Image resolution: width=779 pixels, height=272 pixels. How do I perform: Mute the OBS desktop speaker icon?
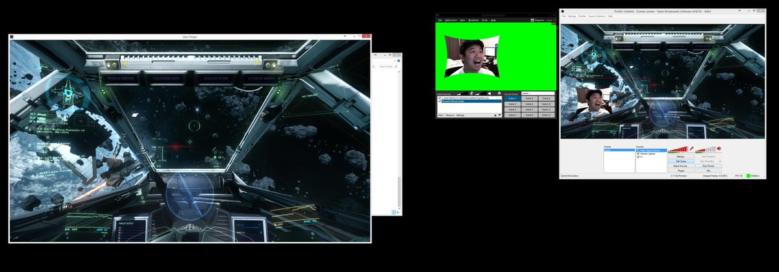[x=719, y=148]
